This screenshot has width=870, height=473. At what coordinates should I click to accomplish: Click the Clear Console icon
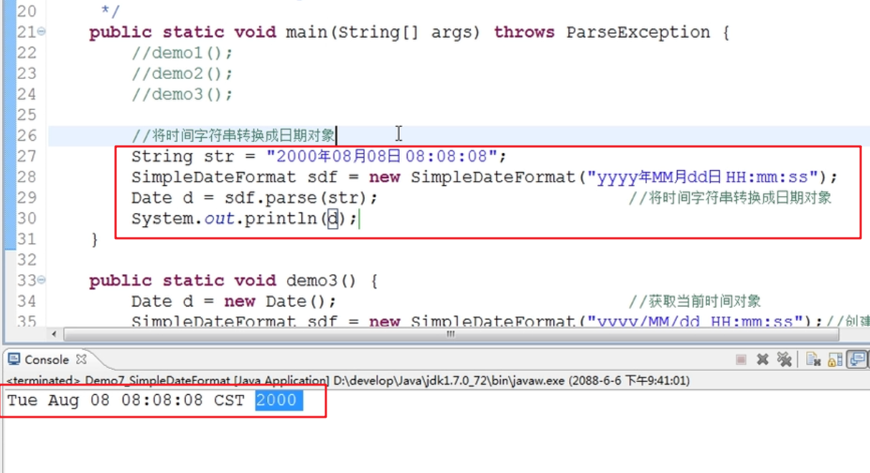pyautogui.click(x=813, y=360)
